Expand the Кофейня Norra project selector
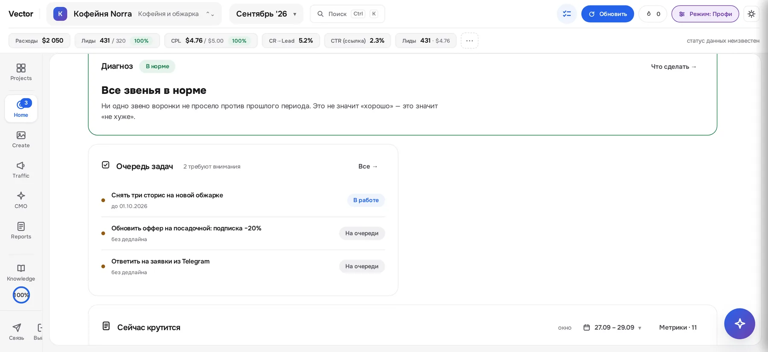The height and width of the screenshot is (352, 768). click(134, 14)
